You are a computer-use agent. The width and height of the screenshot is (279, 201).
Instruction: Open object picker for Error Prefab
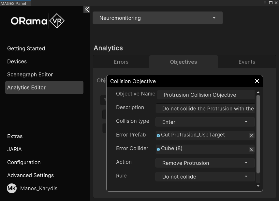pos(251,136)
